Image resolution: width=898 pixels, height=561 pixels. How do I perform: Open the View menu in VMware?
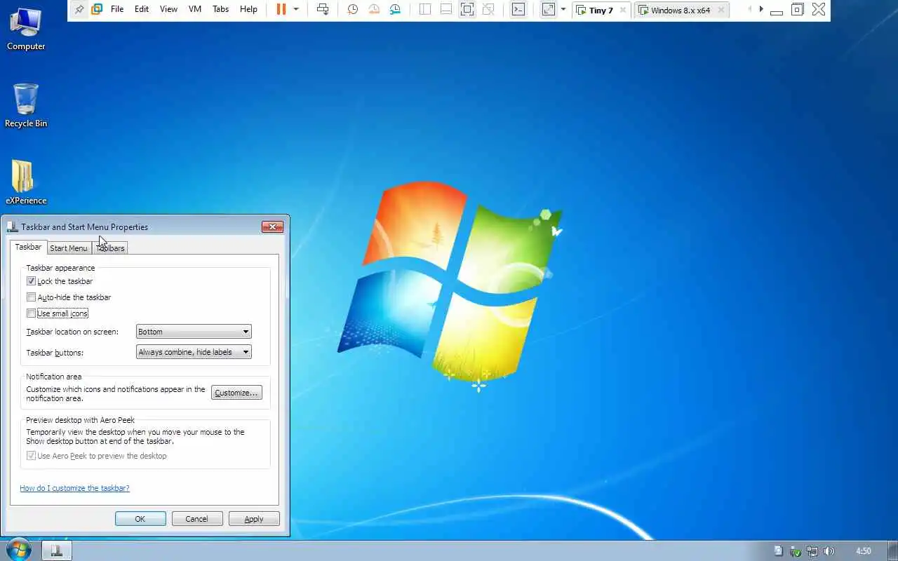(x=168, y=9)
